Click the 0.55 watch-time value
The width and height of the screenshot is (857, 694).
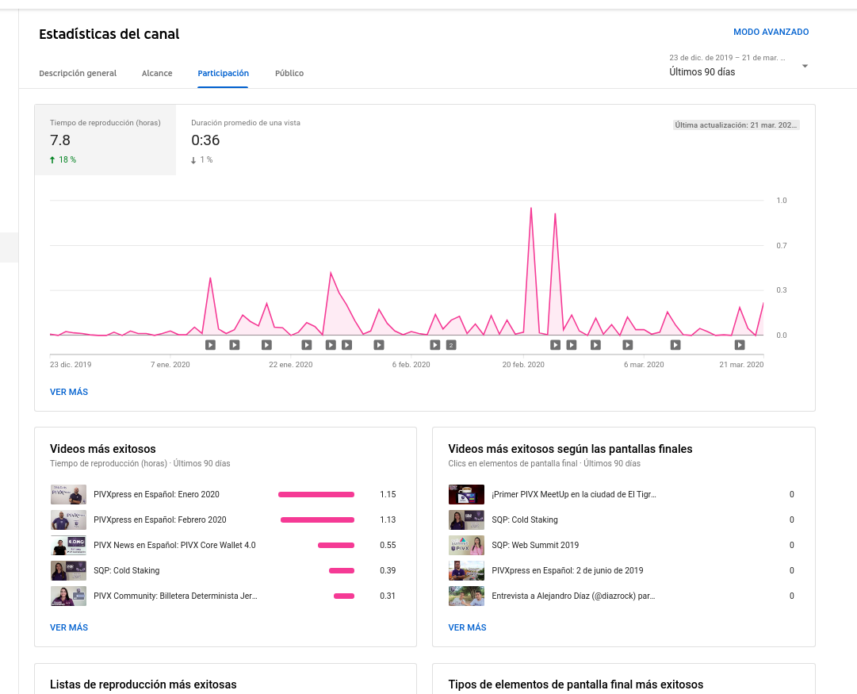[388, 545]
